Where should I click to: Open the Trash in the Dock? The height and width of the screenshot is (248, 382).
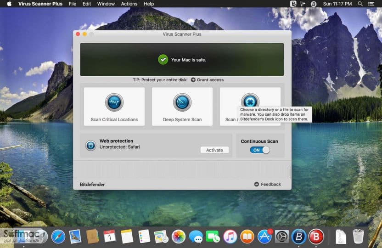point(358,237)
